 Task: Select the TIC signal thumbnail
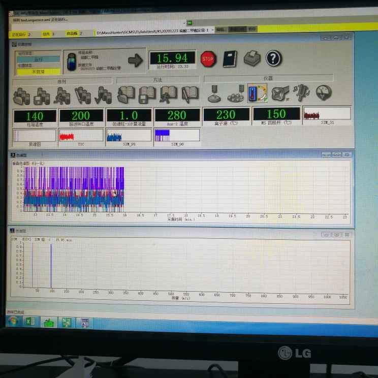tap(80, 136)
